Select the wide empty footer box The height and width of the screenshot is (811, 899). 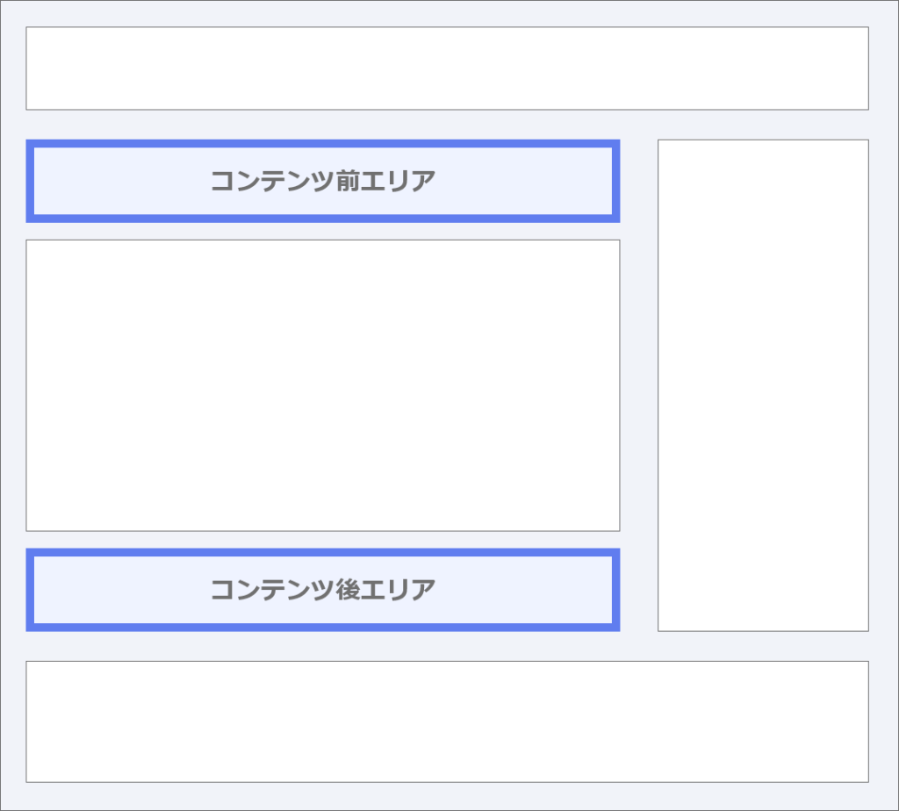pos(447,721)
